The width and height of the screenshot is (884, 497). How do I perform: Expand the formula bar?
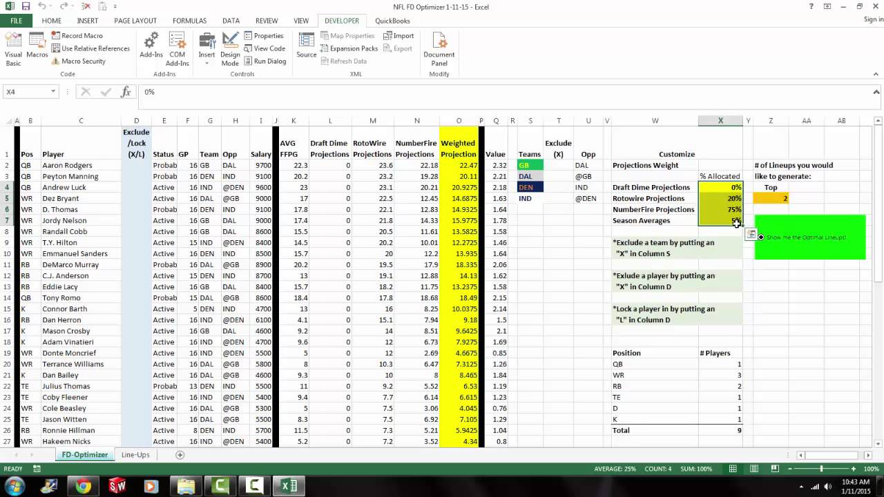tap(877, 92)
